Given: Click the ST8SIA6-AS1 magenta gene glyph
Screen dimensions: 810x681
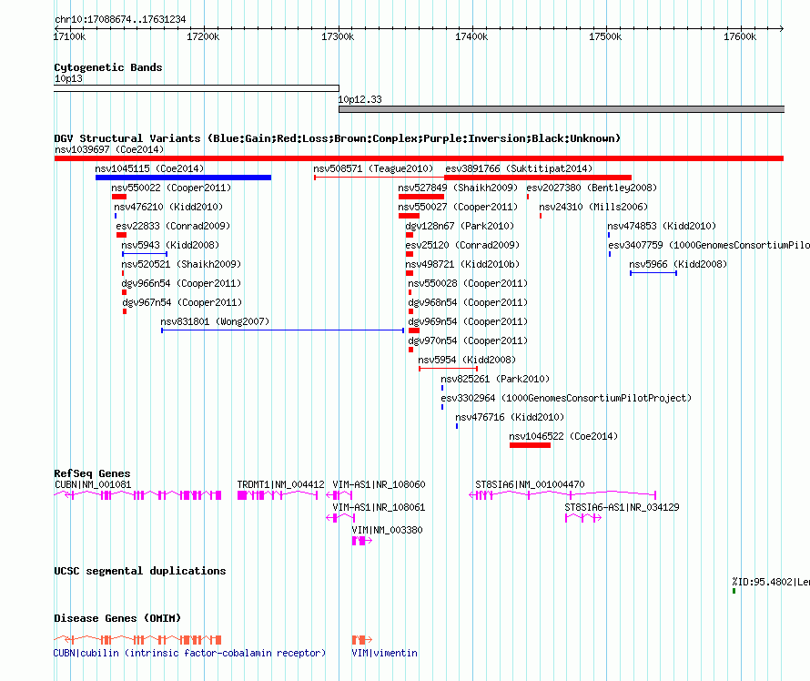Looking at the screenshot, I should (583, 518).
